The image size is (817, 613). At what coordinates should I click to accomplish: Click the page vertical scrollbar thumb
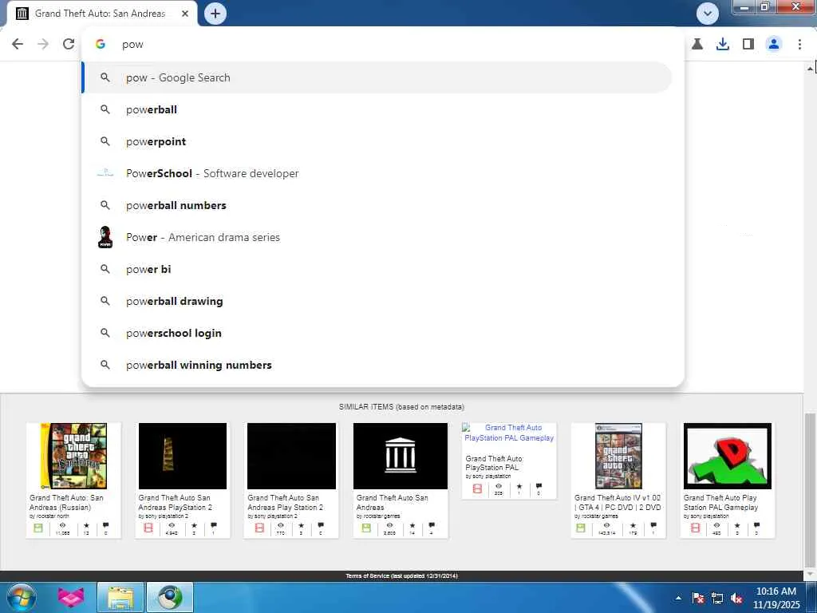pyautogui.click(x=810, y=490)
